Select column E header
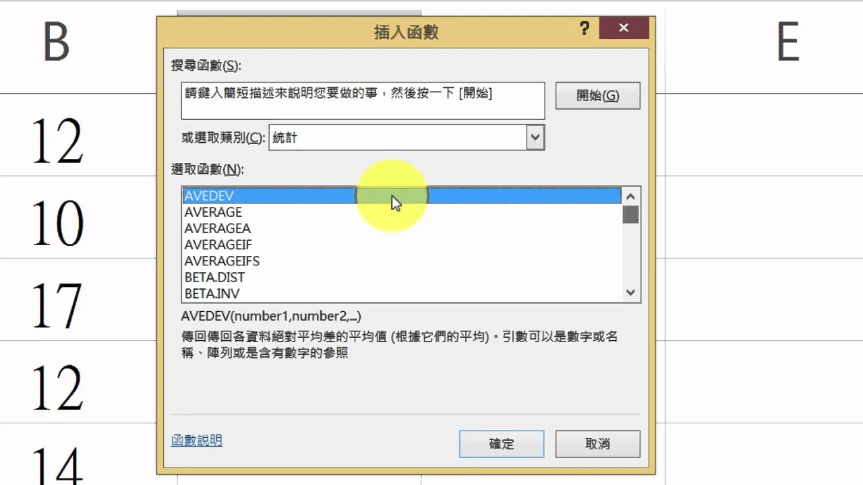Viewport: 863px width, 485px height. point(787,42)
